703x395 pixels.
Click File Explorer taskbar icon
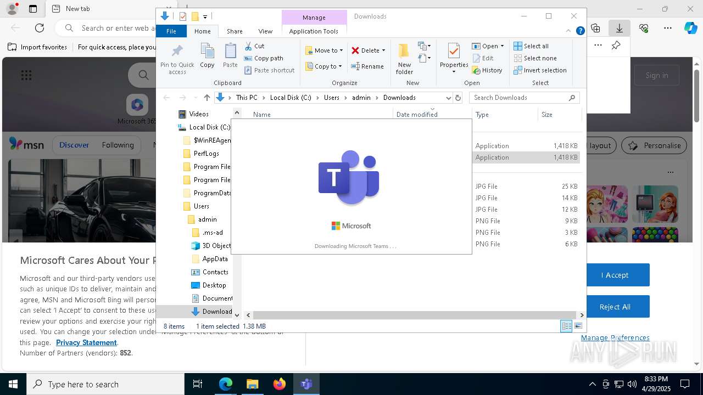253,384
